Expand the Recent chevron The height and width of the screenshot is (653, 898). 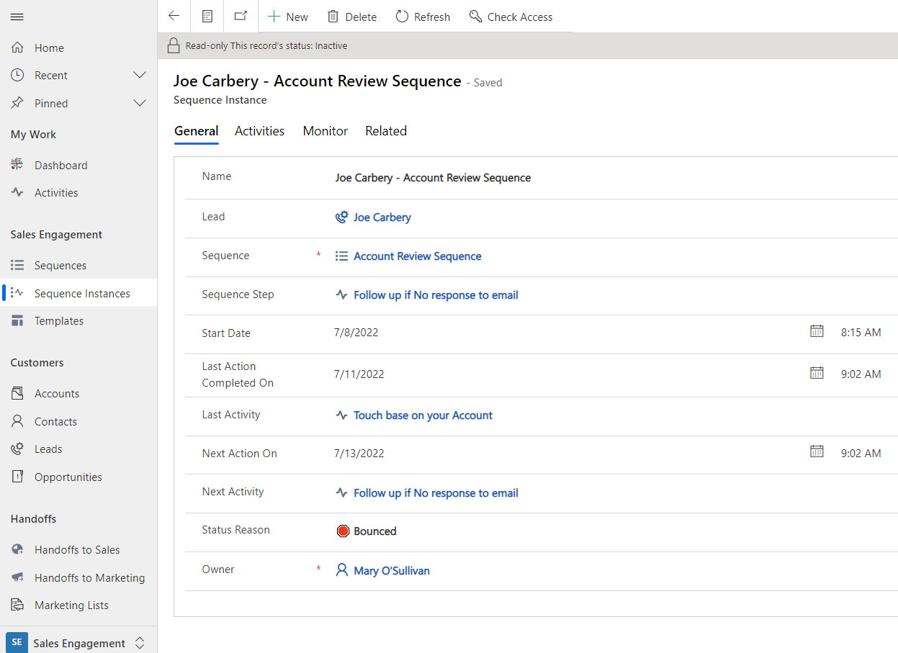coord(140,75)
